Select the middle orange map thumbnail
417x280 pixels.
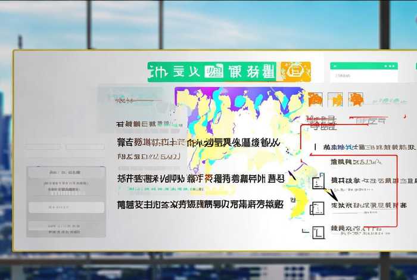pos(335,99)
